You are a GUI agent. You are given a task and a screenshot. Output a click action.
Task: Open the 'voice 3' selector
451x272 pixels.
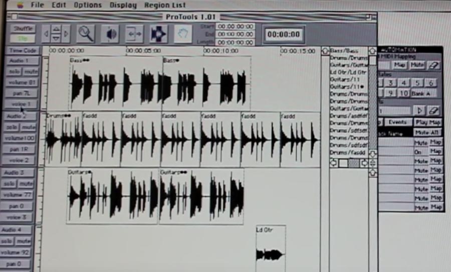click(x=16, y=217)
